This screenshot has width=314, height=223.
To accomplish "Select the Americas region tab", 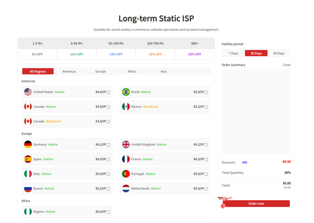I will [69, 72].
